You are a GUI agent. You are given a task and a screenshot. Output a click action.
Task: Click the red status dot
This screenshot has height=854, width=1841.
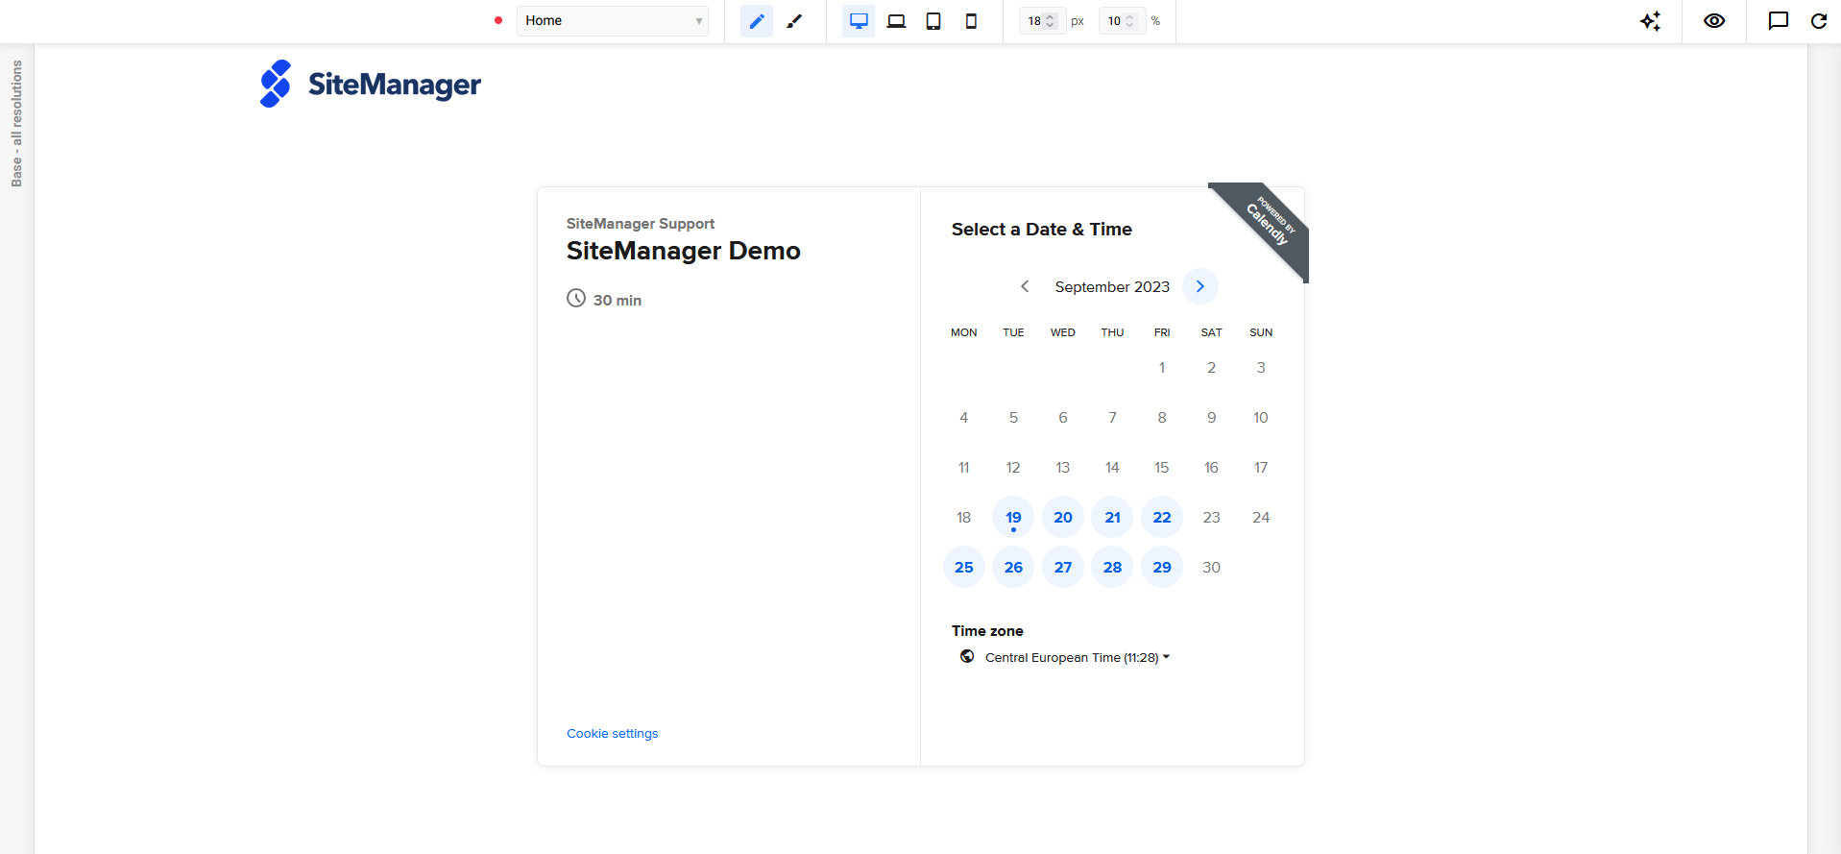(x=498, y=20)
